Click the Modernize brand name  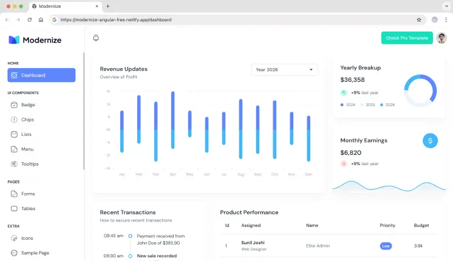pos(42,40)
